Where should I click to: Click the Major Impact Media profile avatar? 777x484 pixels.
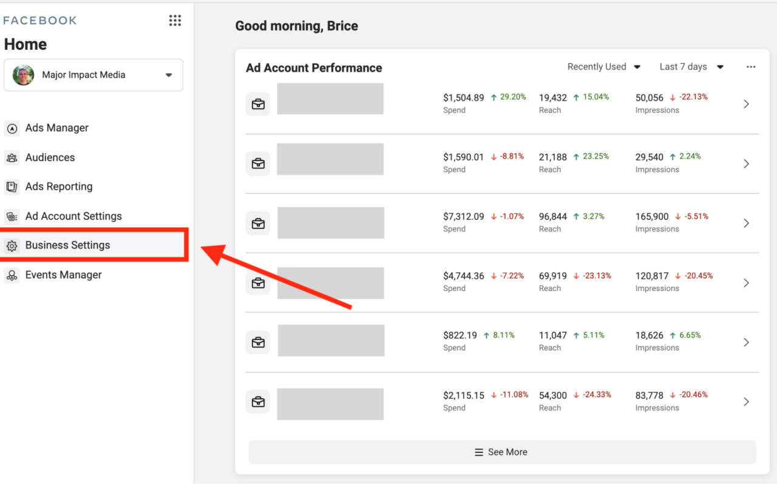click(23, 75)
